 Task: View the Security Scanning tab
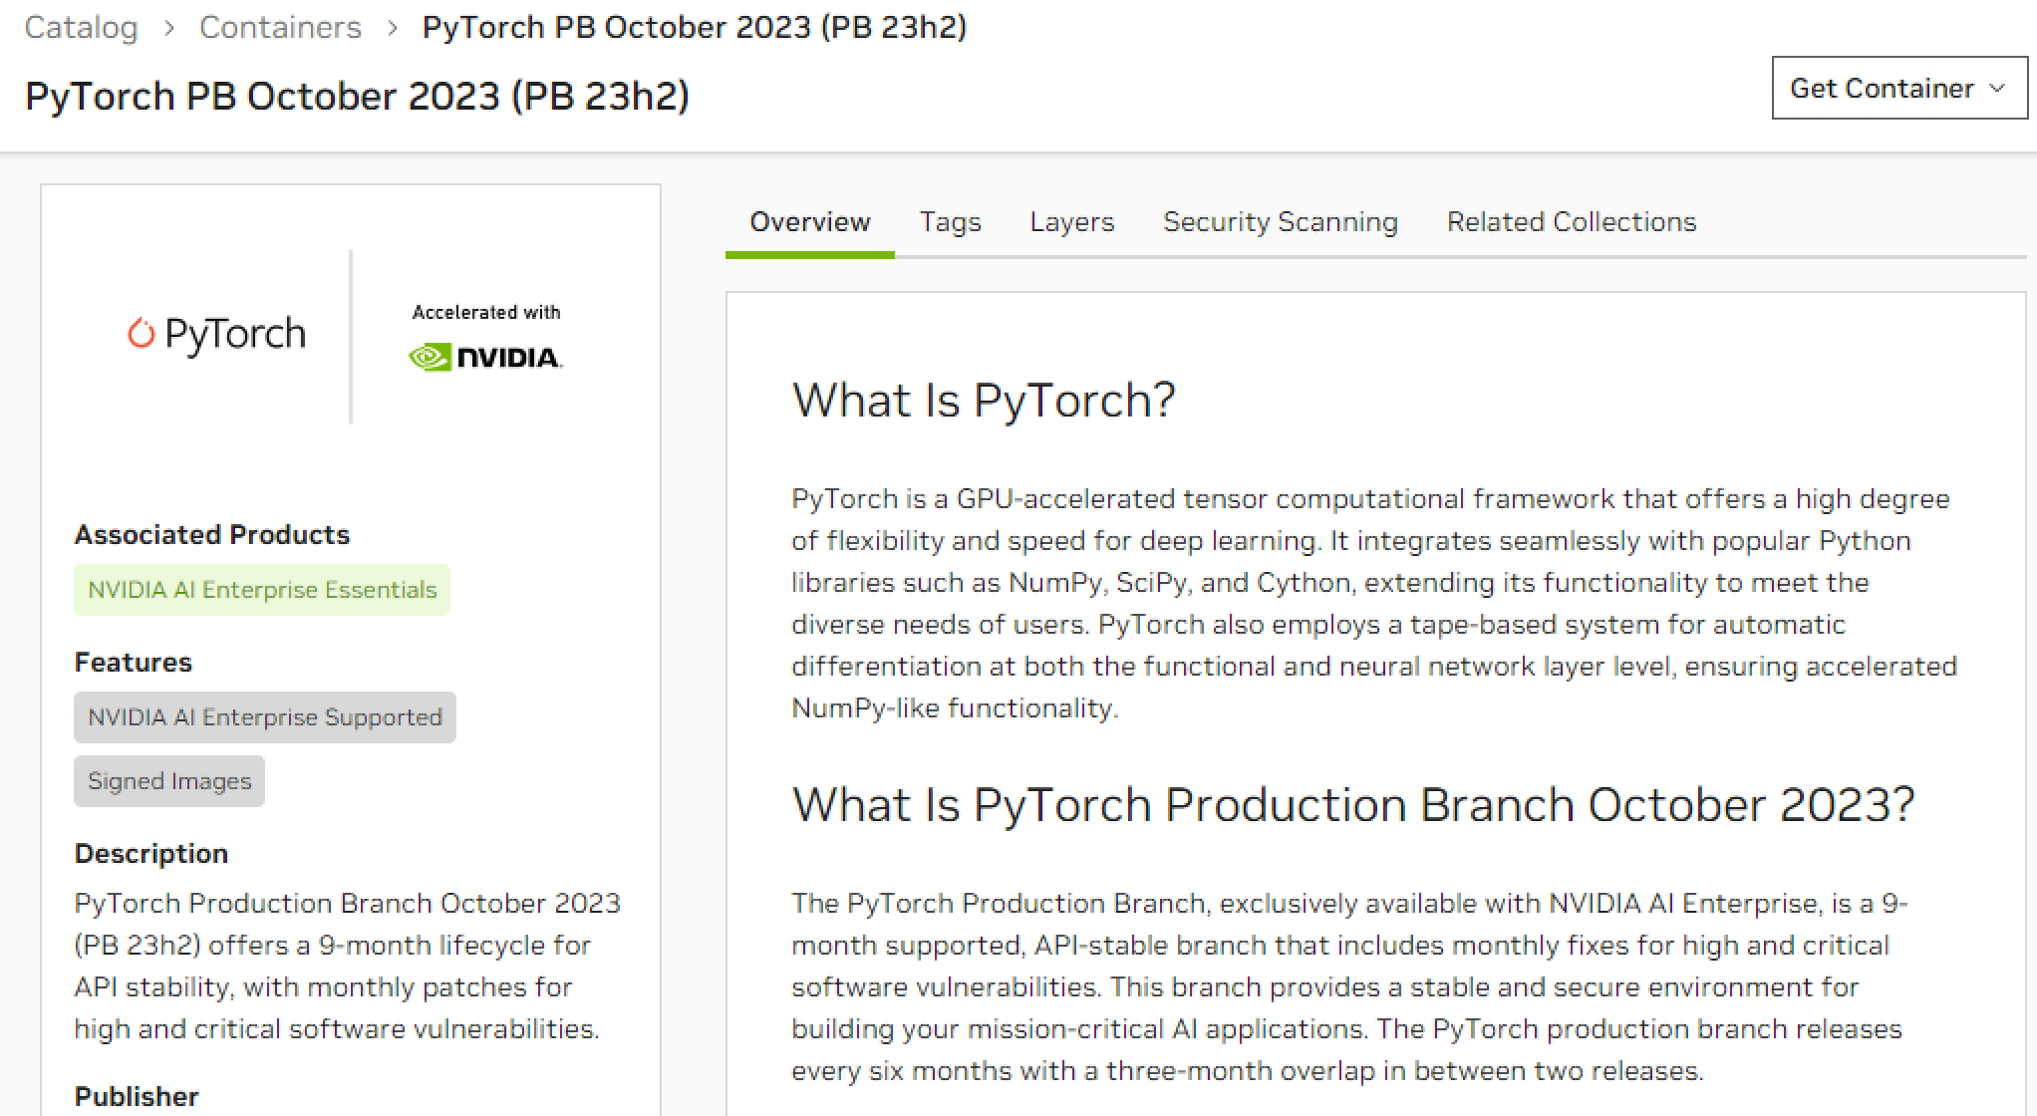1281,221
